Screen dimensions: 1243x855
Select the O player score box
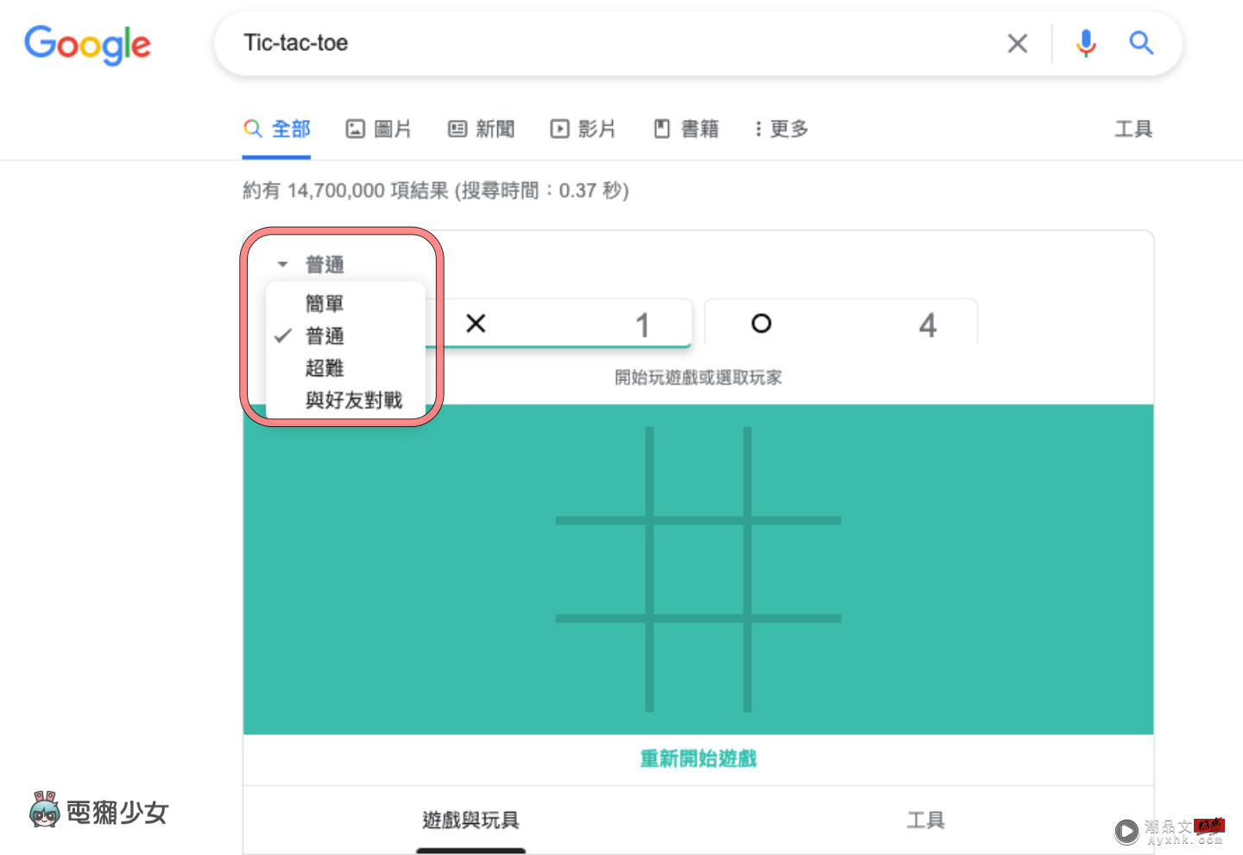841,324
